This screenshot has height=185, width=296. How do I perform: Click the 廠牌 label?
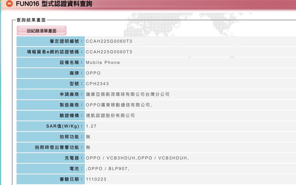click(x=76, y=73)
